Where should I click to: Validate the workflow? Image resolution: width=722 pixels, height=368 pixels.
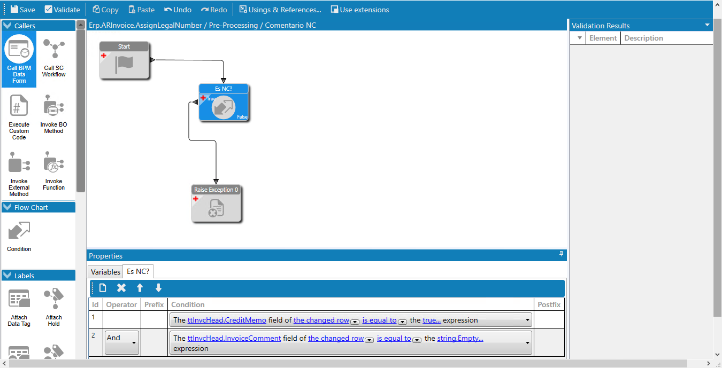coord(62,10)
